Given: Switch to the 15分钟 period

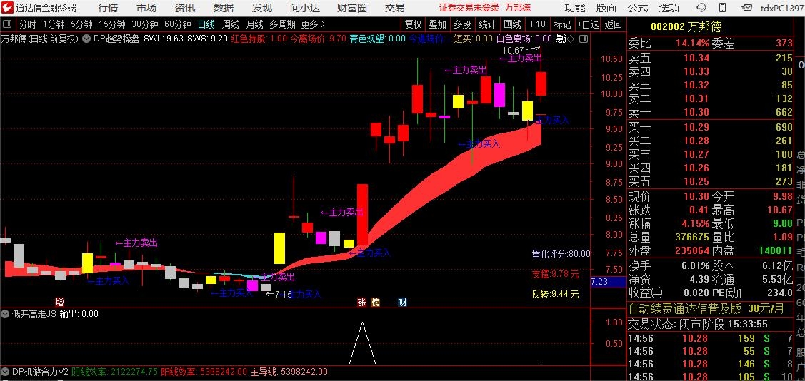Looking at the screenshot, I should (112, 24).
